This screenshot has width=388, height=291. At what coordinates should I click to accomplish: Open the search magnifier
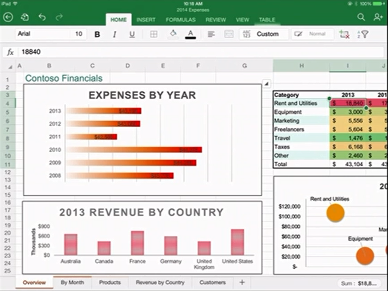point(361,17)
